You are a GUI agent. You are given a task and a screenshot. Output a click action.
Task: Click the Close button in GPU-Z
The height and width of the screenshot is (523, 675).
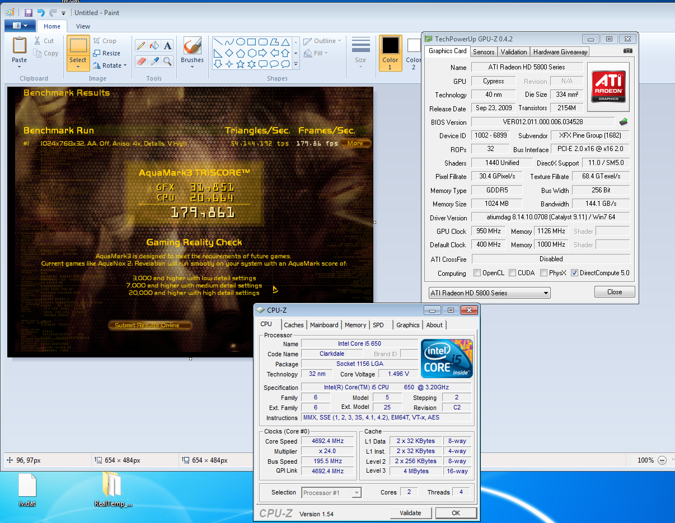(x=615, y=292)
